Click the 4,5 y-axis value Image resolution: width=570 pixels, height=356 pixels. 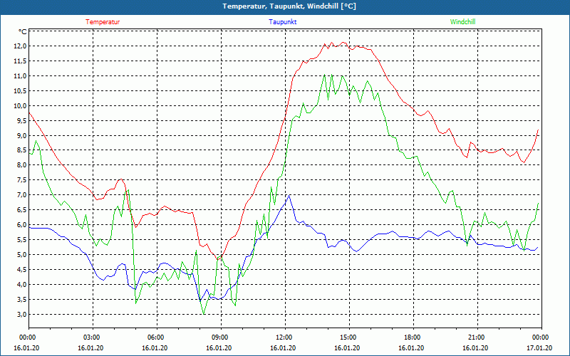point(21,270)
